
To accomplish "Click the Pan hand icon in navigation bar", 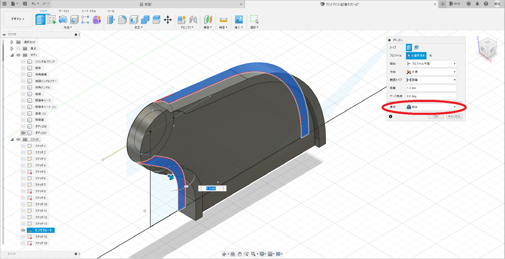I will pos(240,254).
